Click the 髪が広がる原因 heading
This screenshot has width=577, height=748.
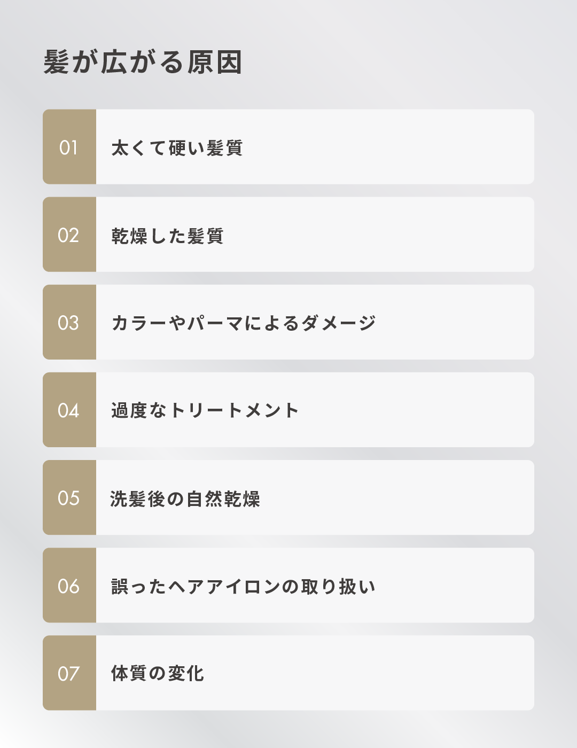[143, 62]
